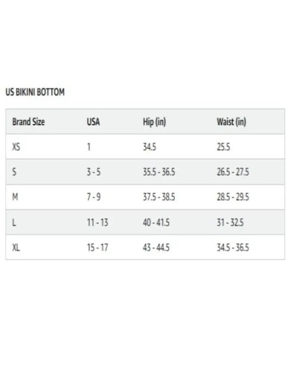Click the US BIKINI BOTTOM heading
The height and width of the screenshot is (381, 286).
tap(35, 92)
